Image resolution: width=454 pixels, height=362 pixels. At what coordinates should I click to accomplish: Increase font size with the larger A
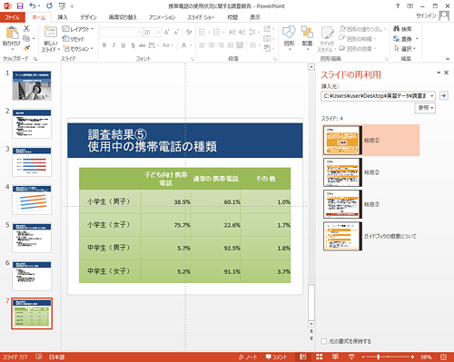click(167, 32)
